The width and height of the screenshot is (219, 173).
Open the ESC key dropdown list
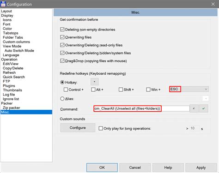(206, 89)
